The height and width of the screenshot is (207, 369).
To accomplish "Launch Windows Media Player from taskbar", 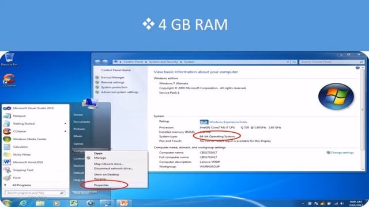I will point(57,203).
